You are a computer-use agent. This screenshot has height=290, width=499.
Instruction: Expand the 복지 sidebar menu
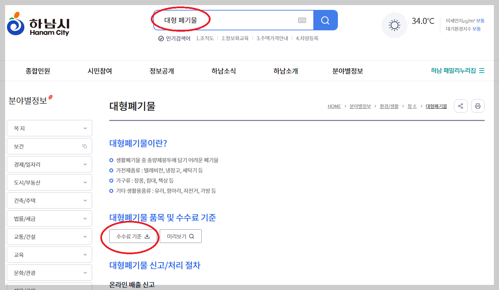click(x=49, y=128)
